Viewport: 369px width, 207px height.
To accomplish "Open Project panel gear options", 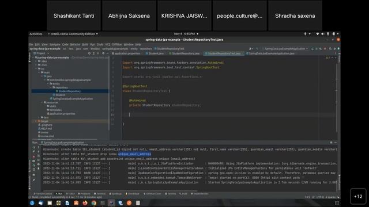I will click(x=103, y=53).
